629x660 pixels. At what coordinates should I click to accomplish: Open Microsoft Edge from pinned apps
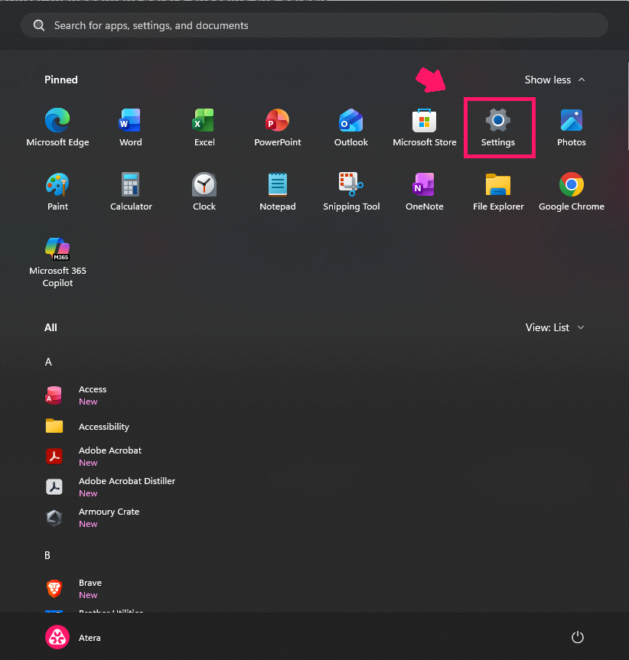tap(57, 127)
